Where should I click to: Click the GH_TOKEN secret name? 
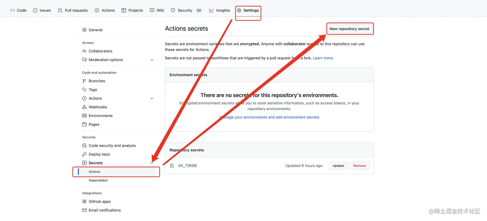187,166
